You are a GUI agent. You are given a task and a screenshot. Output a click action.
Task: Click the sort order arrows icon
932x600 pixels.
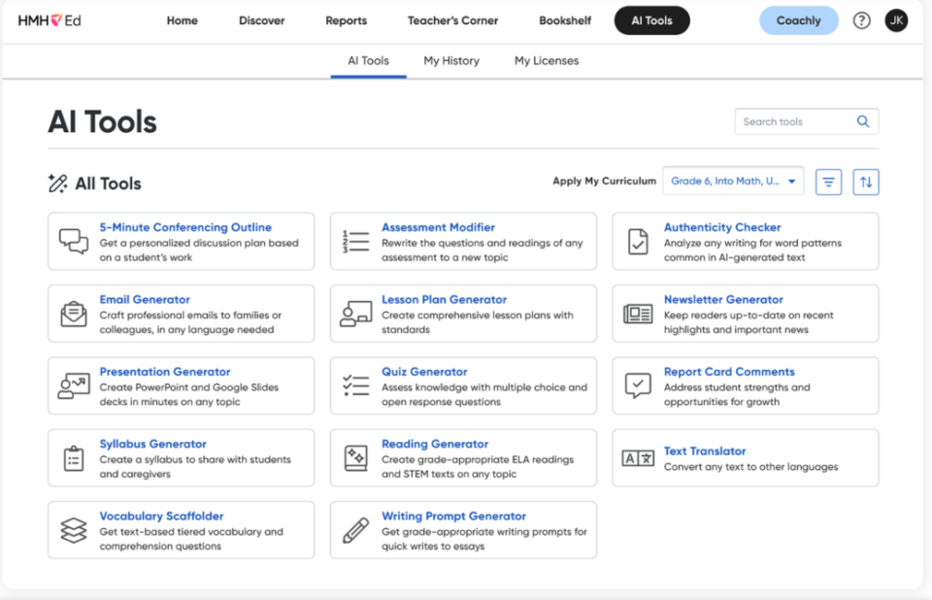click(x=865, y=182)
